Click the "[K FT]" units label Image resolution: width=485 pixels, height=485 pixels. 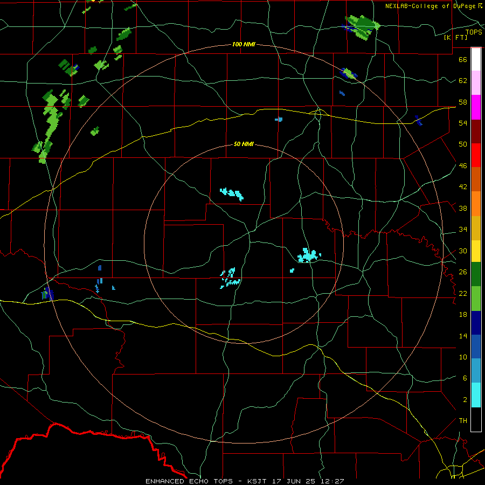coord(455,37)
